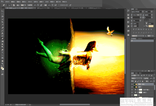Open the 图像(I) Image menu
156x106 pixels.
[x=19, y=2]
